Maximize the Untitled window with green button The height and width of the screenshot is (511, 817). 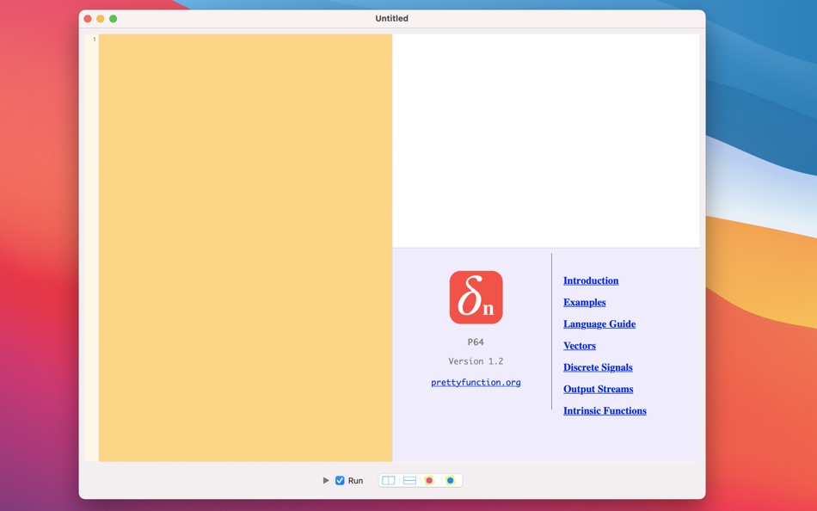point(113,19)
